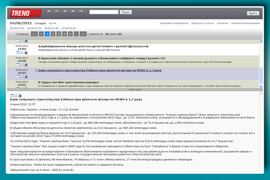Click the news list vertical scrollbar thumb
This screenshot has height=180, width=270.
pos(261,76)
